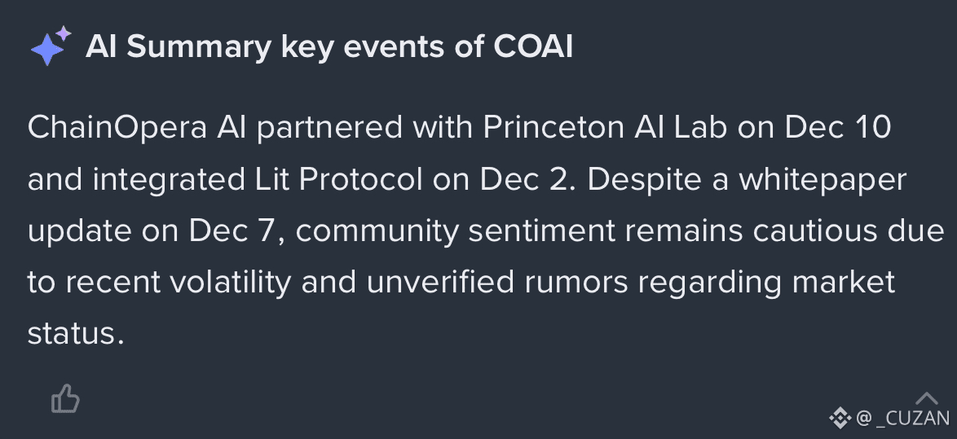Click the 'Dec 10' date text

pos(838,127)
